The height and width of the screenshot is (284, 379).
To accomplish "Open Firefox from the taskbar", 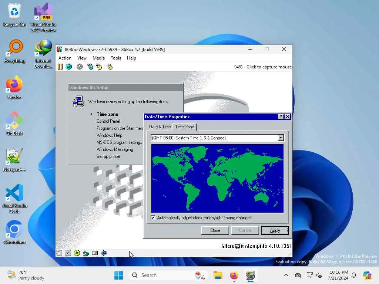I will pyautogui.click(x=234, y=275).
